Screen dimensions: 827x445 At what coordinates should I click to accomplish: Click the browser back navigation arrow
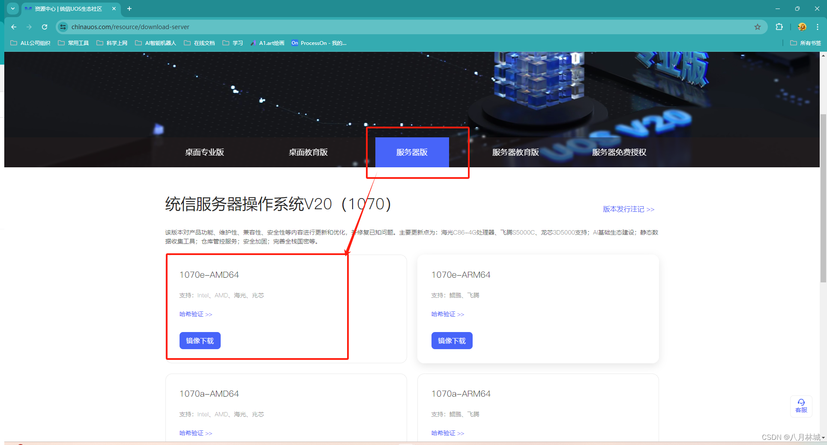14,27
